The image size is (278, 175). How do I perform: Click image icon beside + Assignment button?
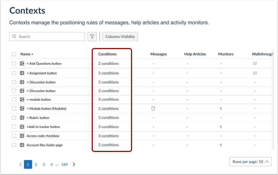point(22,73)
